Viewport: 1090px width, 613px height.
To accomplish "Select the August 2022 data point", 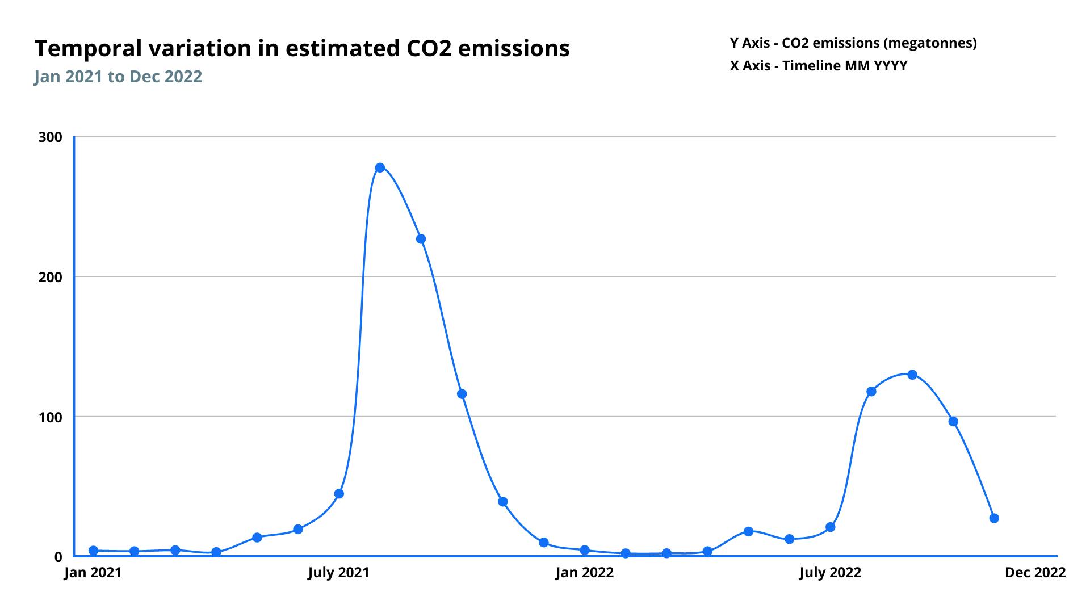I will (871, 392).
